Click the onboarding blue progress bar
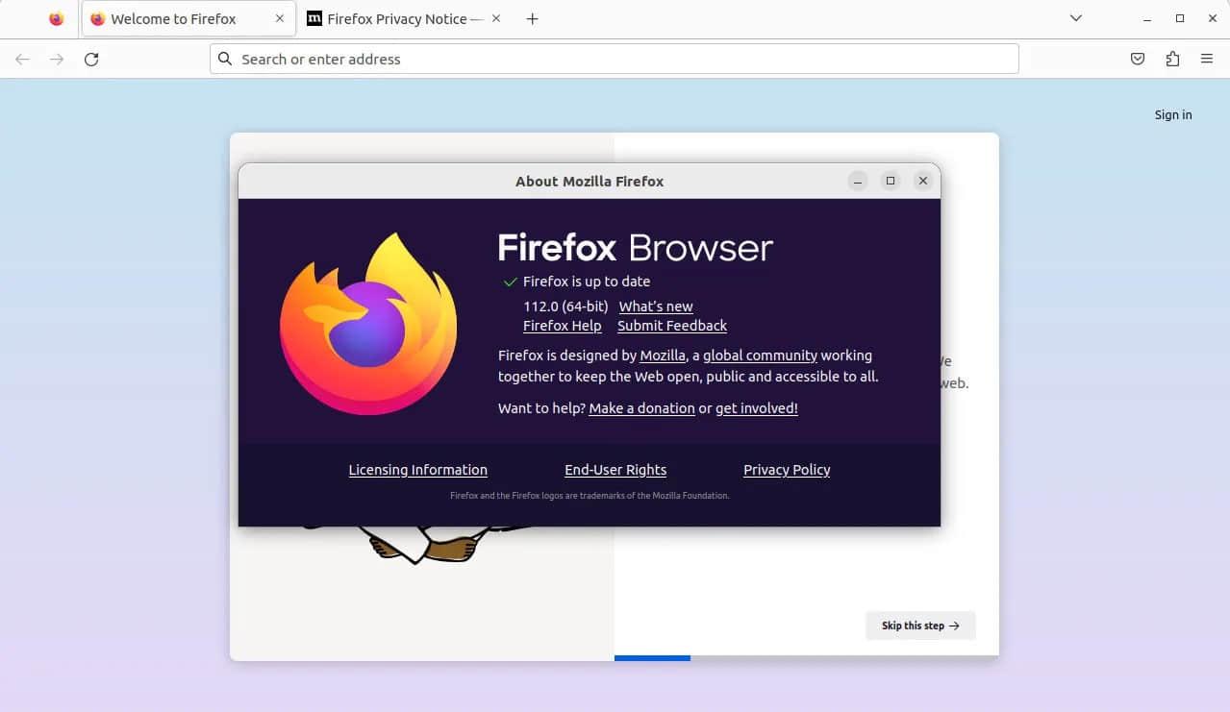This screenshot has width=1230, height=712. click(652, 658)
